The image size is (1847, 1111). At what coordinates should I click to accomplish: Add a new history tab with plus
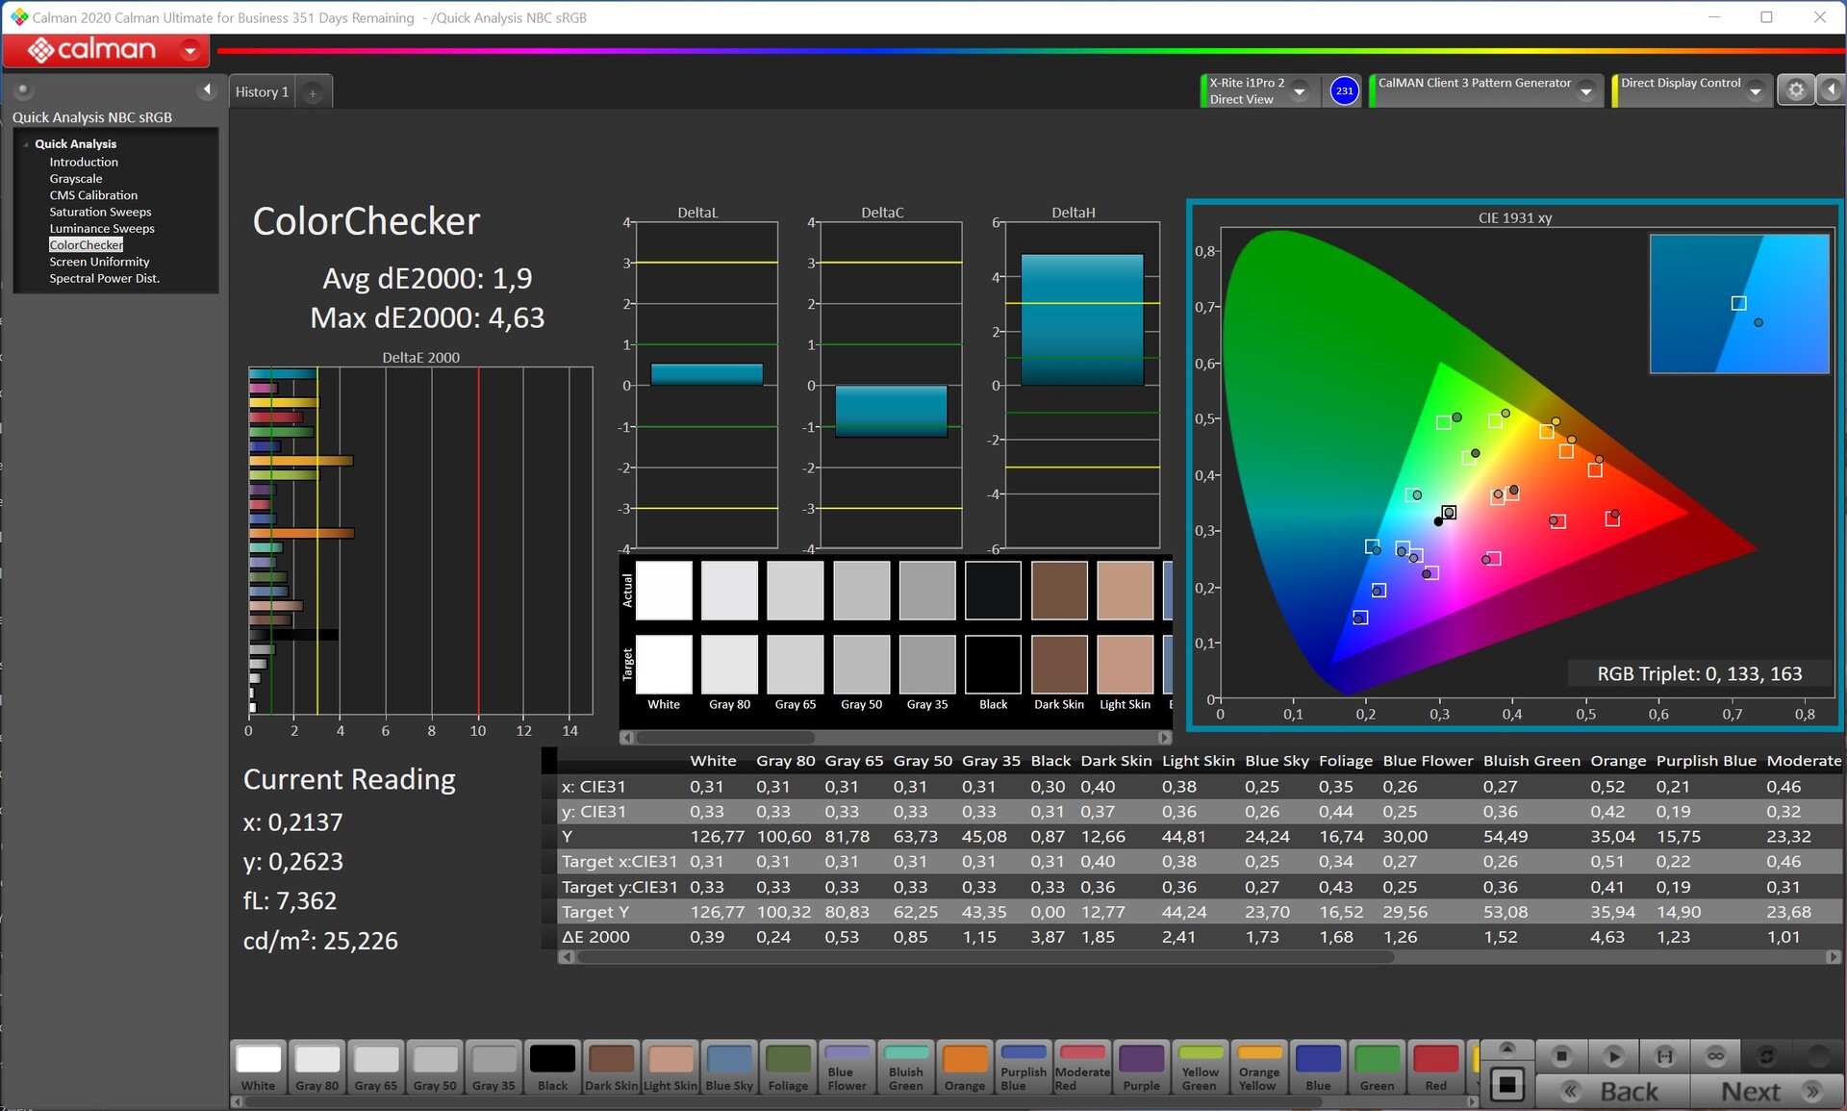pos(313,92)
